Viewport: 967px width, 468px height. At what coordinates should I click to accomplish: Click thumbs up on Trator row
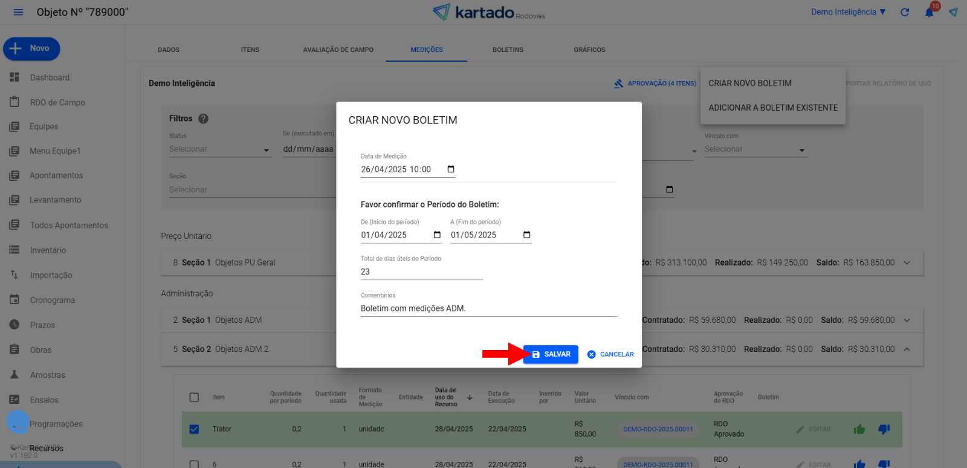tap(859, 429)
